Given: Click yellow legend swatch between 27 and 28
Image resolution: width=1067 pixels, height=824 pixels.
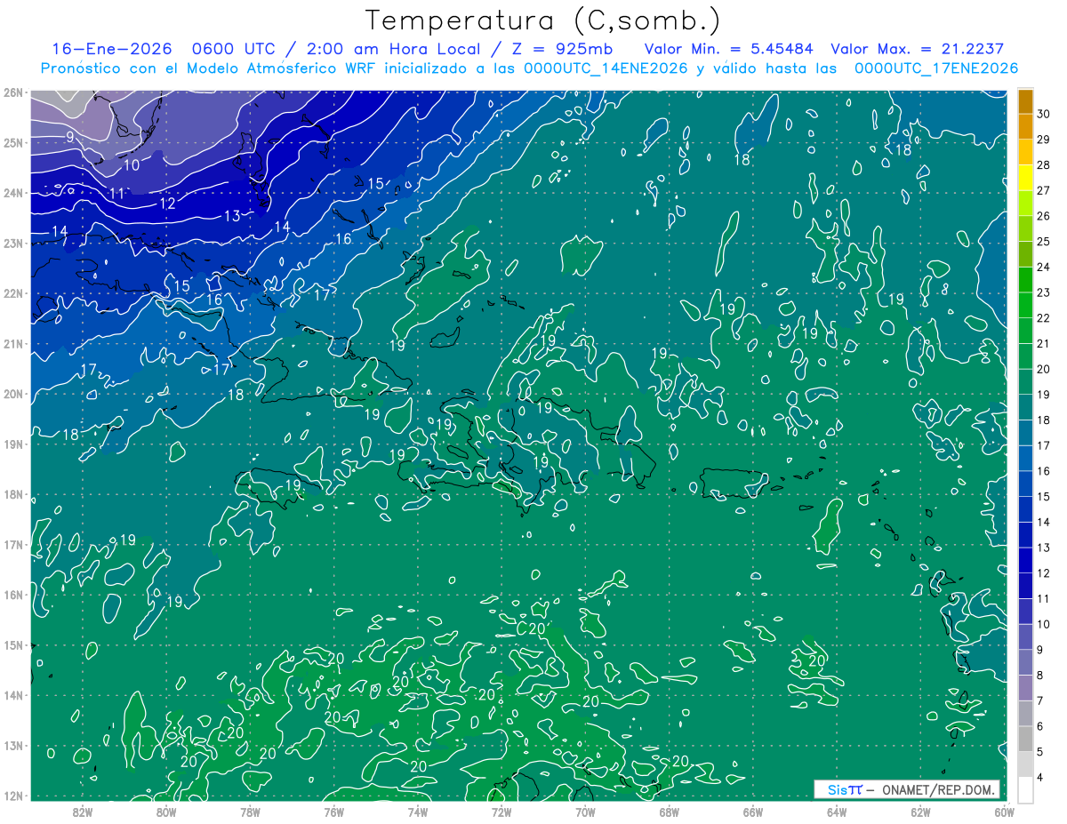Looking at the screenshot, I should click(x=1024, y=178).
